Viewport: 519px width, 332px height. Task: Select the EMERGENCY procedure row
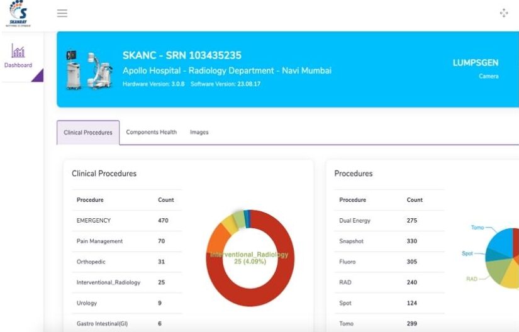[127, 221]
